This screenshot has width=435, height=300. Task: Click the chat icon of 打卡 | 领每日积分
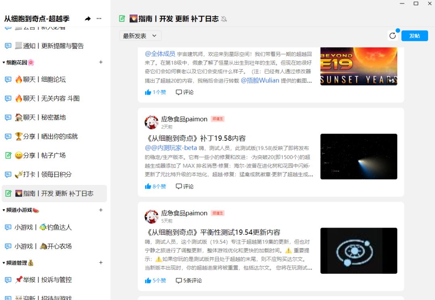8,175
